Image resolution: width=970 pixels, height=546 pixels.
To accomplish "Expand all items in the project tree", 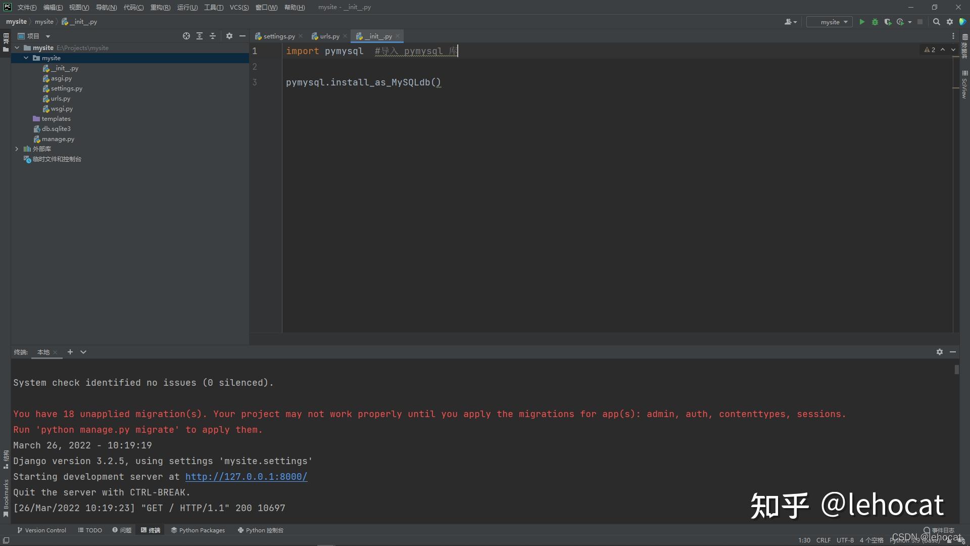I will coord(200,36).
